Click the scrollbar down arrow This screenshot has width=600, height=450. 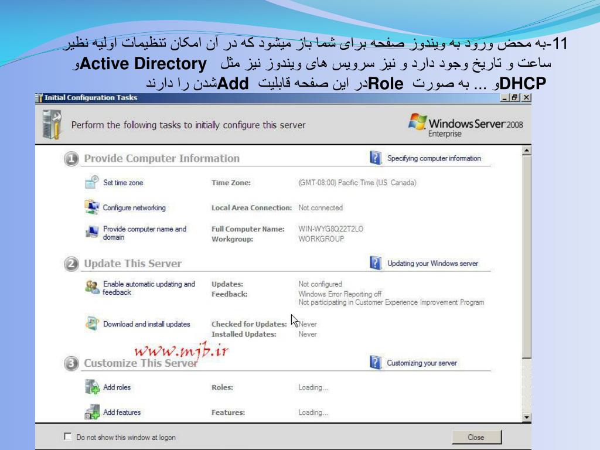(527, 417)
